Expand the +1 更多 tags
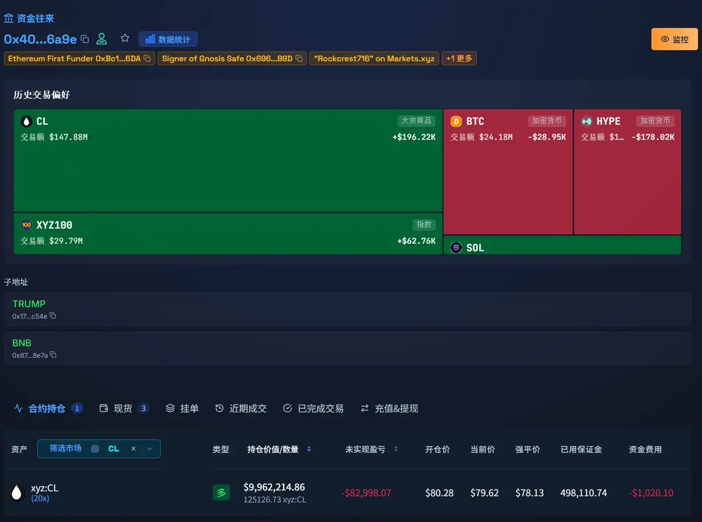This screenshot has width=702, height=522. click(459, 59)
